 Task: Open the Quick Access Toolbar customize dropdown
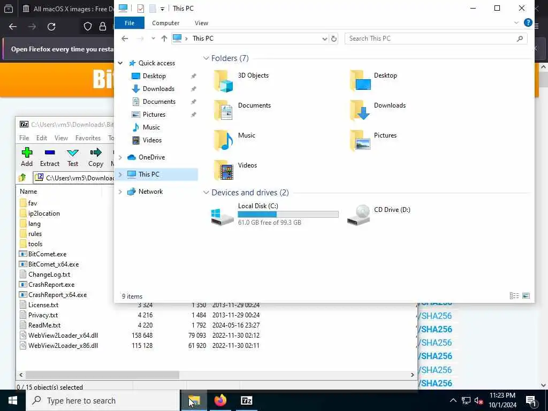point(162,9)
